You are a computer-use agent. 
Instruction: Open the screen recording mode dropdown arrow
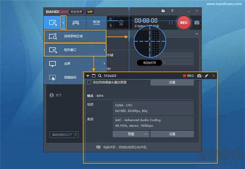63,22
